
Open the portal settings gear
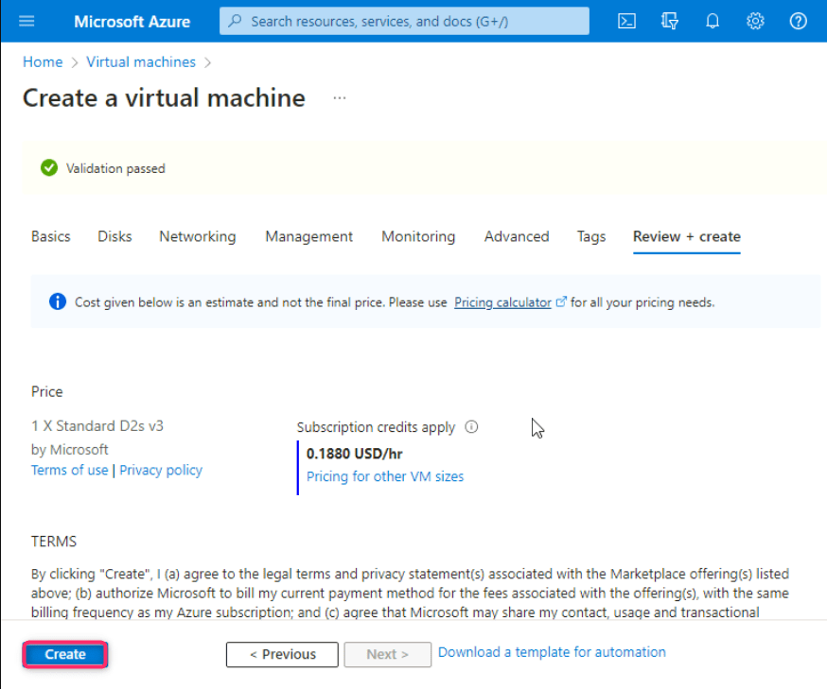coord(755,21)
